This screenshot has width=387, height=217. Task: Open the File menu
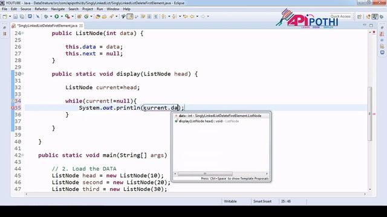[x=4, y=9]
